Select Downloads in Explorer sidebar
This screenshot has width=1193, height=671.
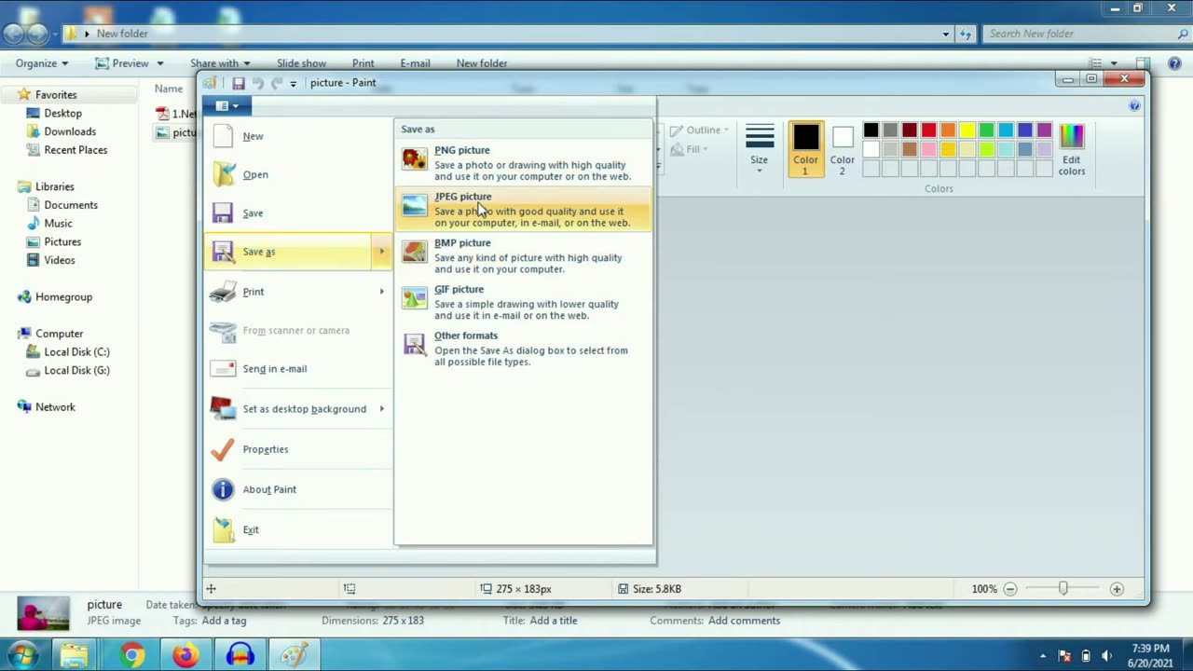click(70, 131)
